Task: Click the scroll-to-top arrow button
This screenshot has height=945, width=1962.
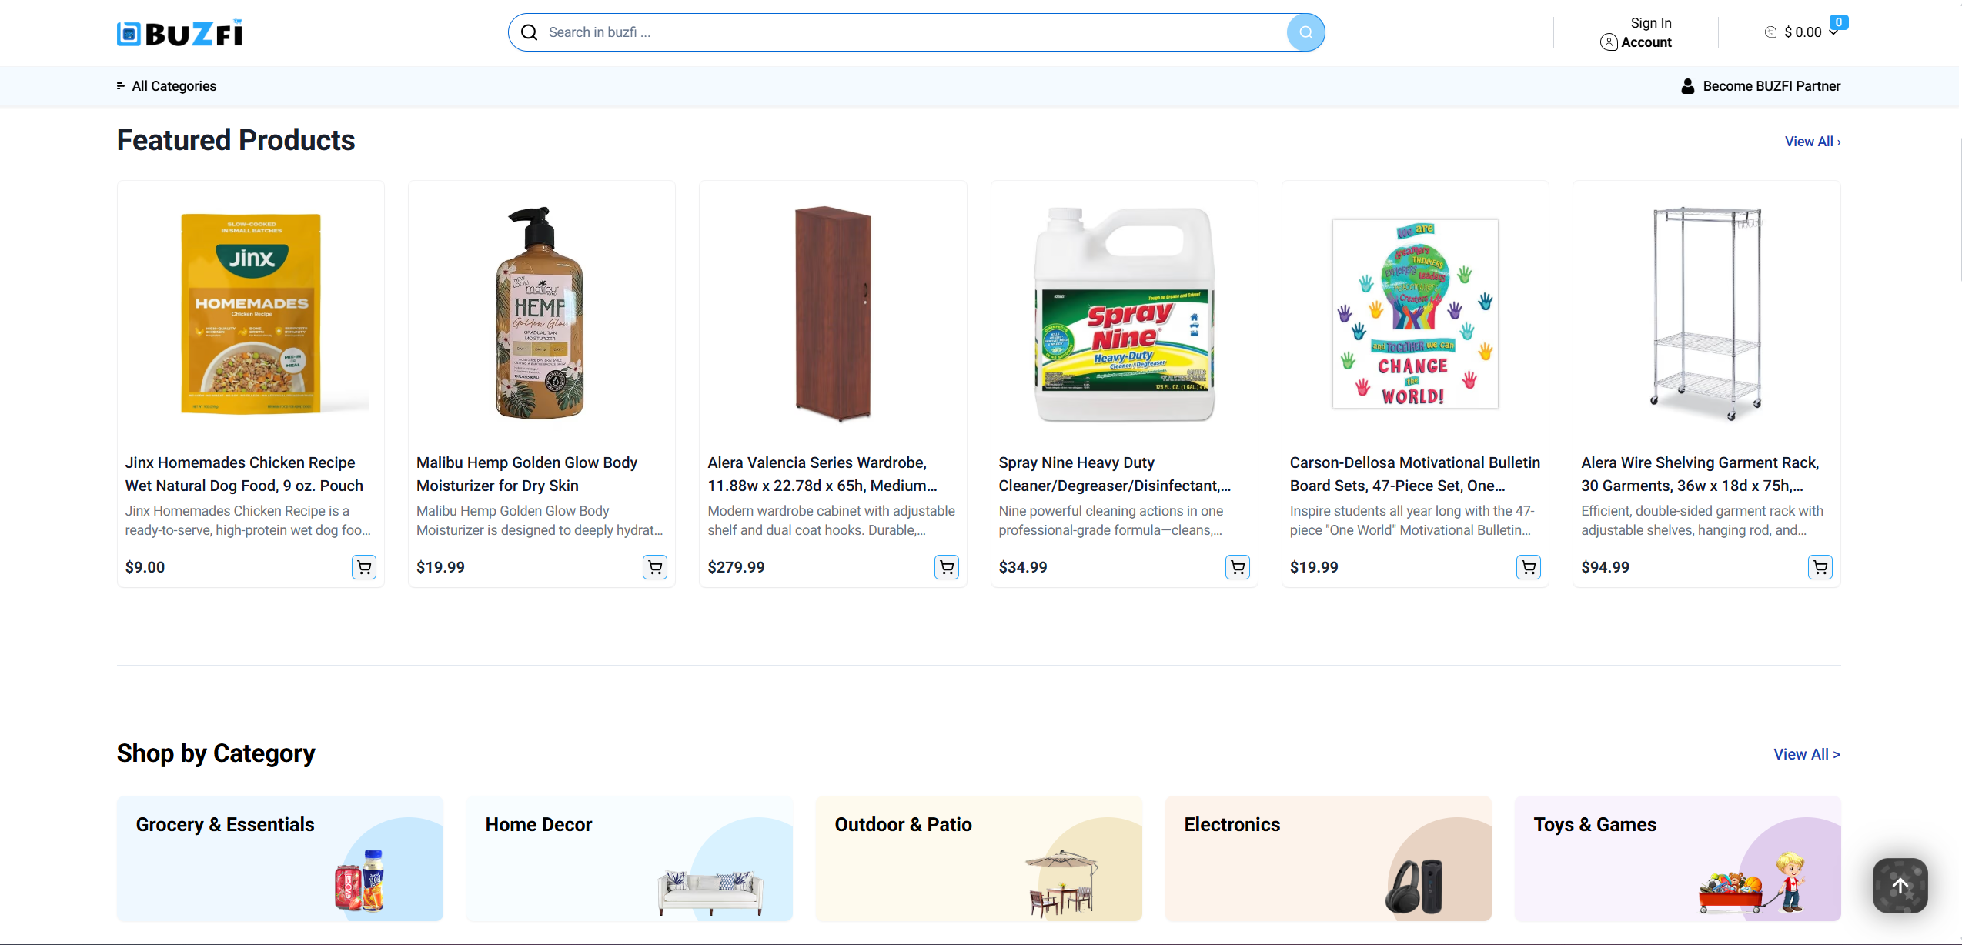Action: pos(1900,886)
